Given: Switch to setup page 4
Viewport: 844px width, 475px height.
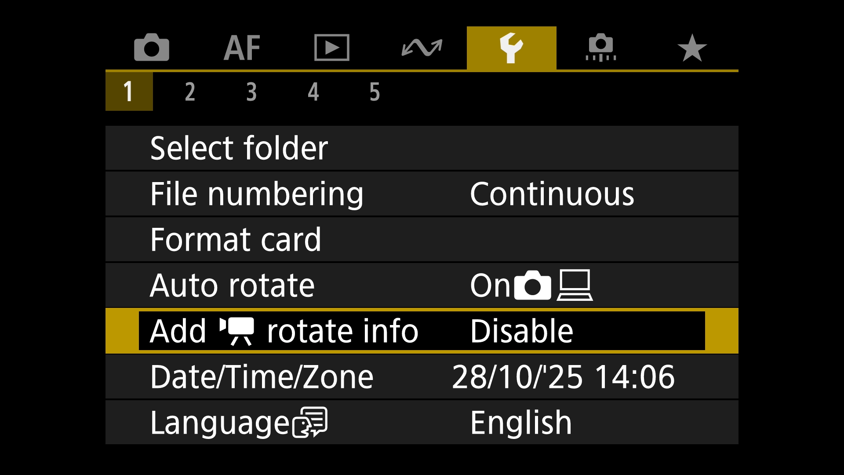Looking at the screenshot, I should coord(313,92).
